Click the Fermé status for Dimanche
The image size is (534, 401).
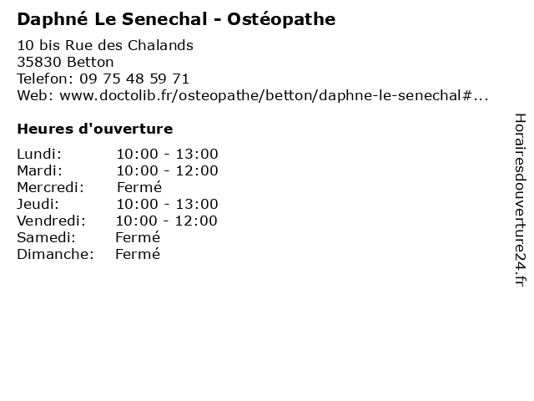click(138, 254)
